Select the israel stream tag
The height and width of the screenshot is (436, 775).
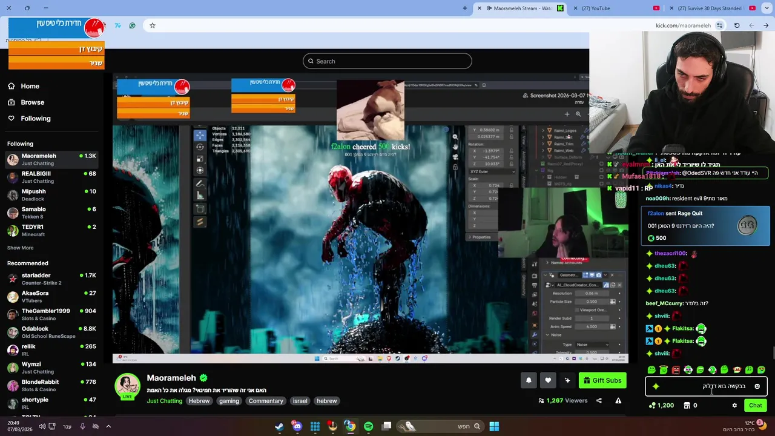pos(300,401)
